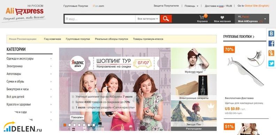Expand the Сумки и обувь category
This screenshot has width=276, height=135.
click(29, 81)
